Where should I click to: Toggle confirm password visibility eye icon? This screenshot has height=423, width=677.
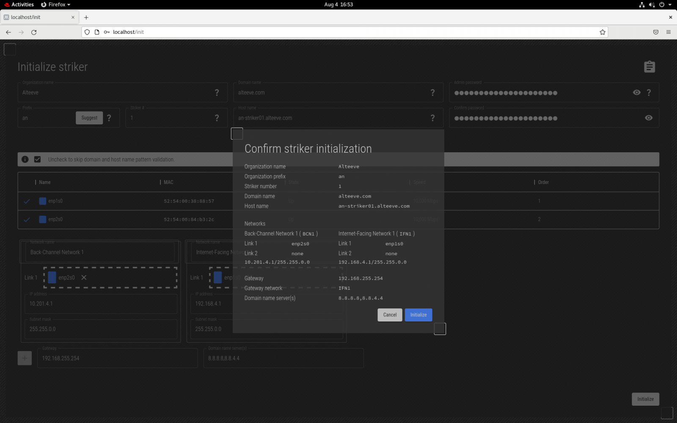coord(648,118)
